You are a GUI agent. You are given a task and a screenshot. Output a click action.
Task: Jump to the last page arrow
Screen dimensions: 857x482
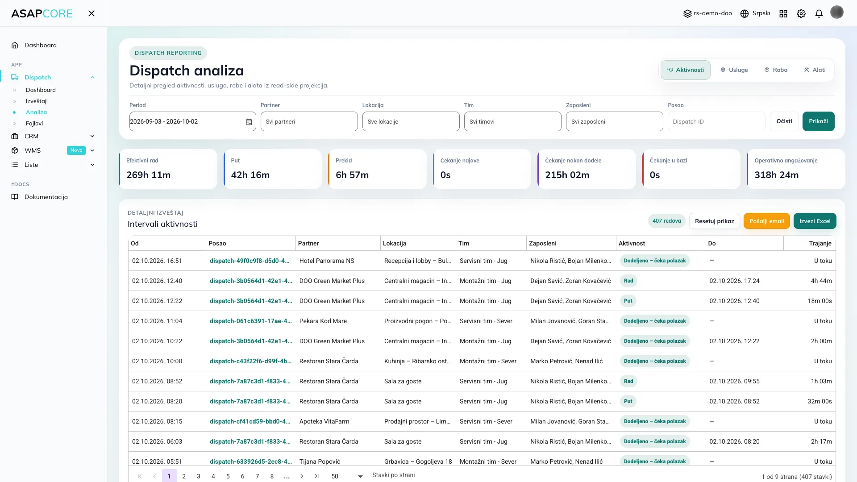[316, 476]
